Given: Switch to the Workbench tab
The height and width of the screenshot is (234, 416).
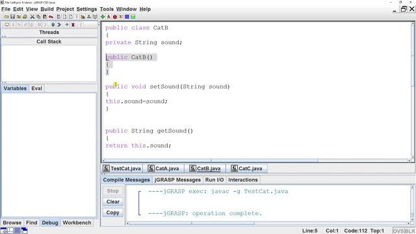Looking at the screenshot, I should pos(77,222).
